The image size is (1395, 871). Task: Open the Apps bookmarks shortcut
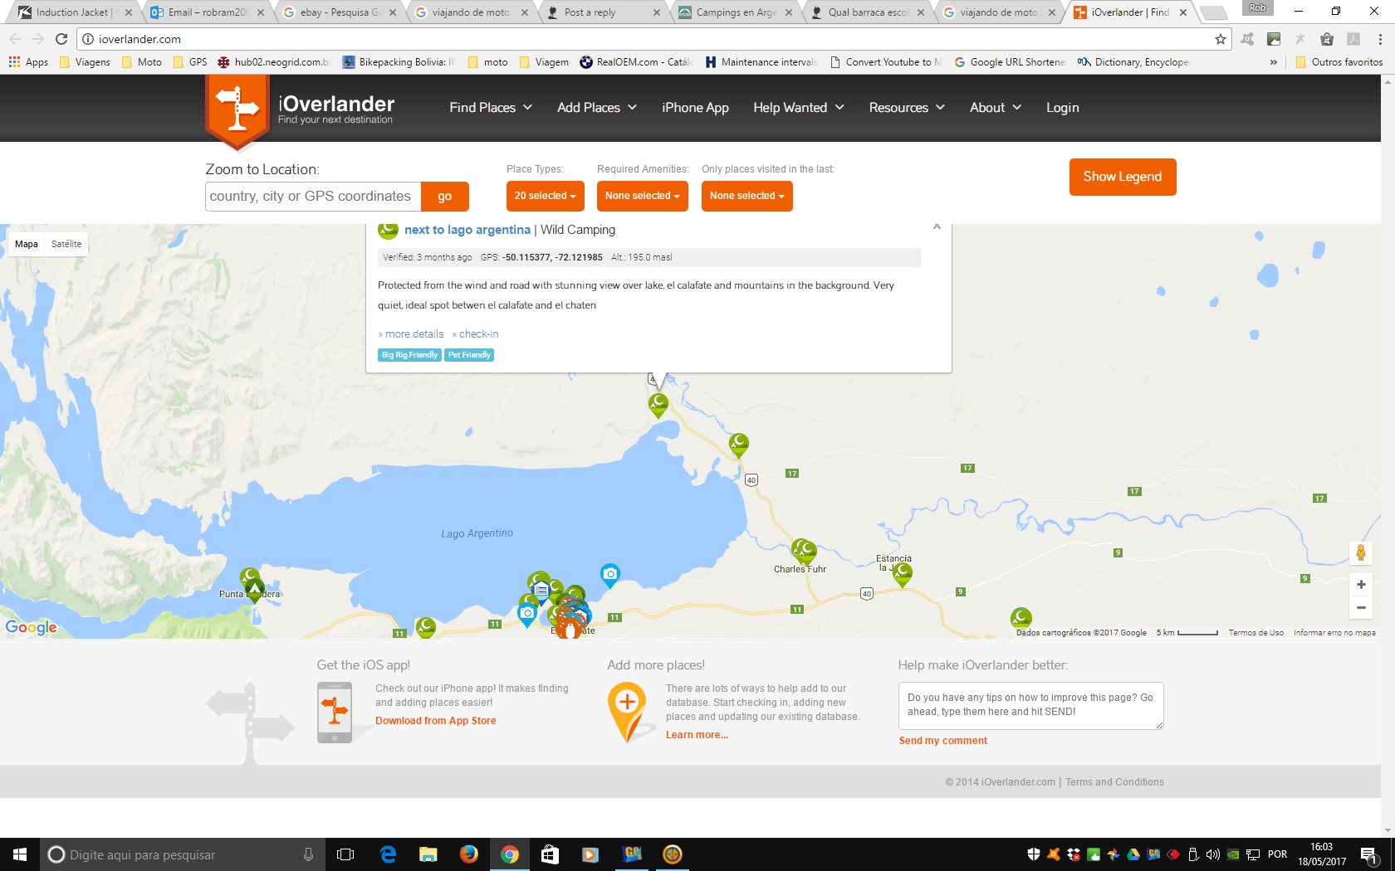[x=28, y=62]
